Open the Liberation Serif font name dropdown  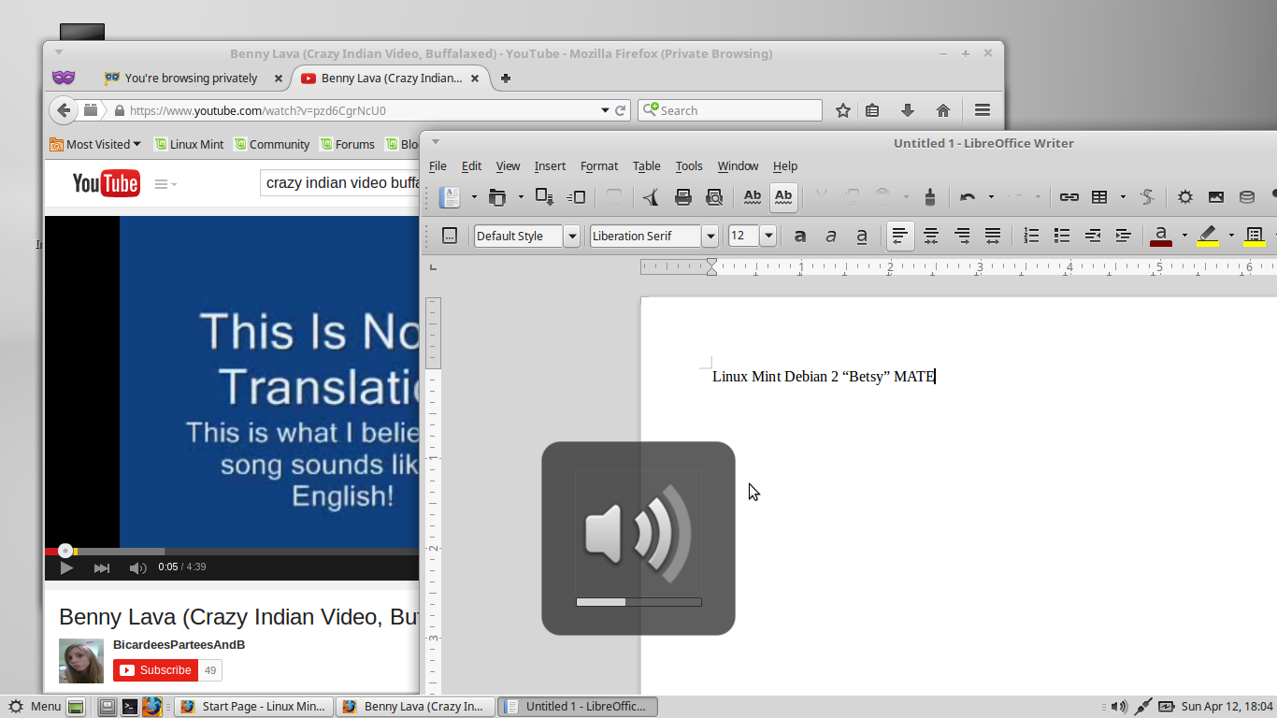pos(710,236)
